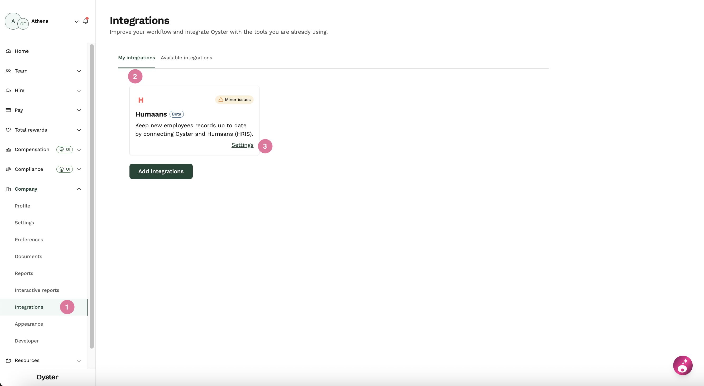Click the Humaans H logo
The height and width of the screenshot is (386, 704).
pyautogui.click(x=141, y=100)
